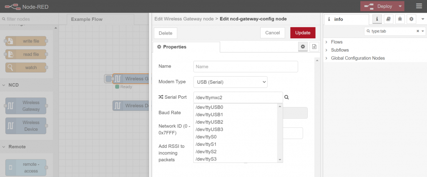
Task: Click the Node-RED logo icon
Action: (x=13, y=6)
